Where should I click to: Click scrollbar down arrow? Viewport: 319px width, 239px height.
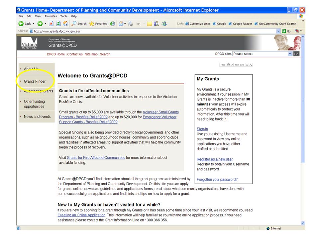point(303,223)
